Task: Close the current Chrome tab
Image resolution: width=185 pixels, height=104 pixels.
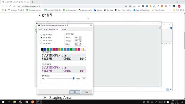Action: pyautogui.click(x=28, y=2)
